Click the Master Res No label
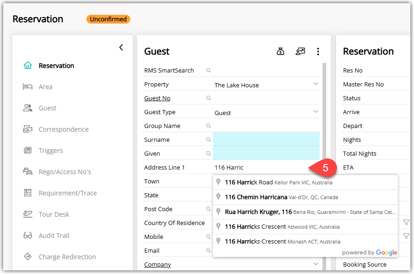 363,84
